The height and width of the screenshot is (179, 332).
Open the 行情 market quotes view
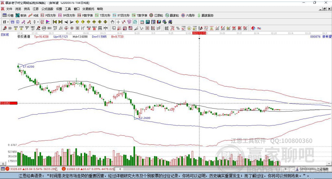pyautogui.click(x=8, y=15)
